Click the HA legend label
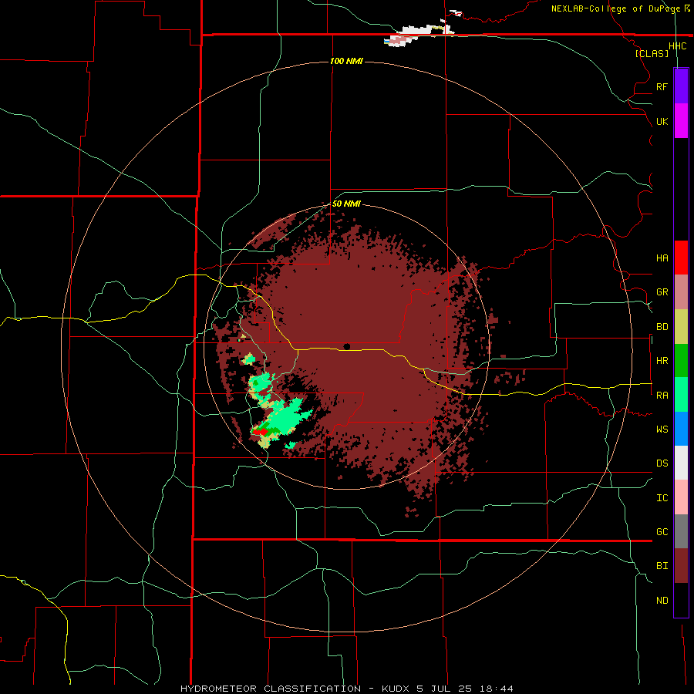The height and width of the screenshot is (694, 694). pyautogui.click(x=662, y=258)
